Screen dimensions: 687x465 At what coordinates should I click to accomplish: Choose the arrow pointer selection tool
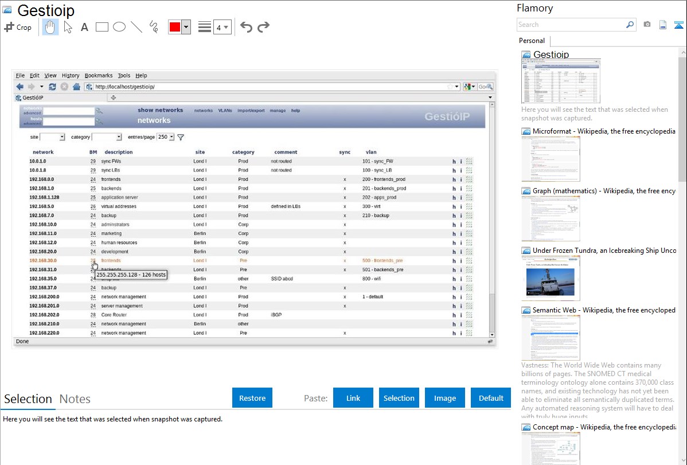coord(68,27)
